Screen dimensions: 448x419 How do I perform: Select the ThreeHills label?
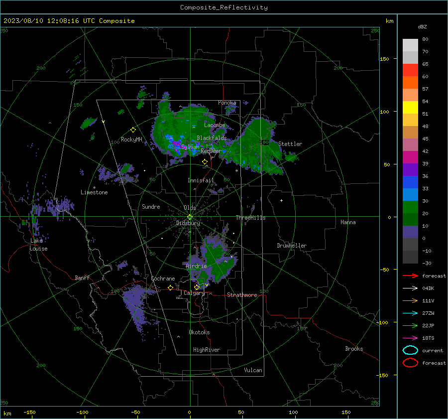point(250,218)
